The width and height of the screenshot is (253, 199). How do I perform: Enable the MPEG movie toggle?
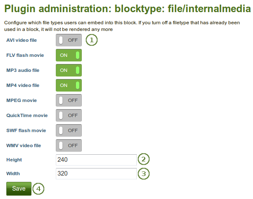pos(69,100)
